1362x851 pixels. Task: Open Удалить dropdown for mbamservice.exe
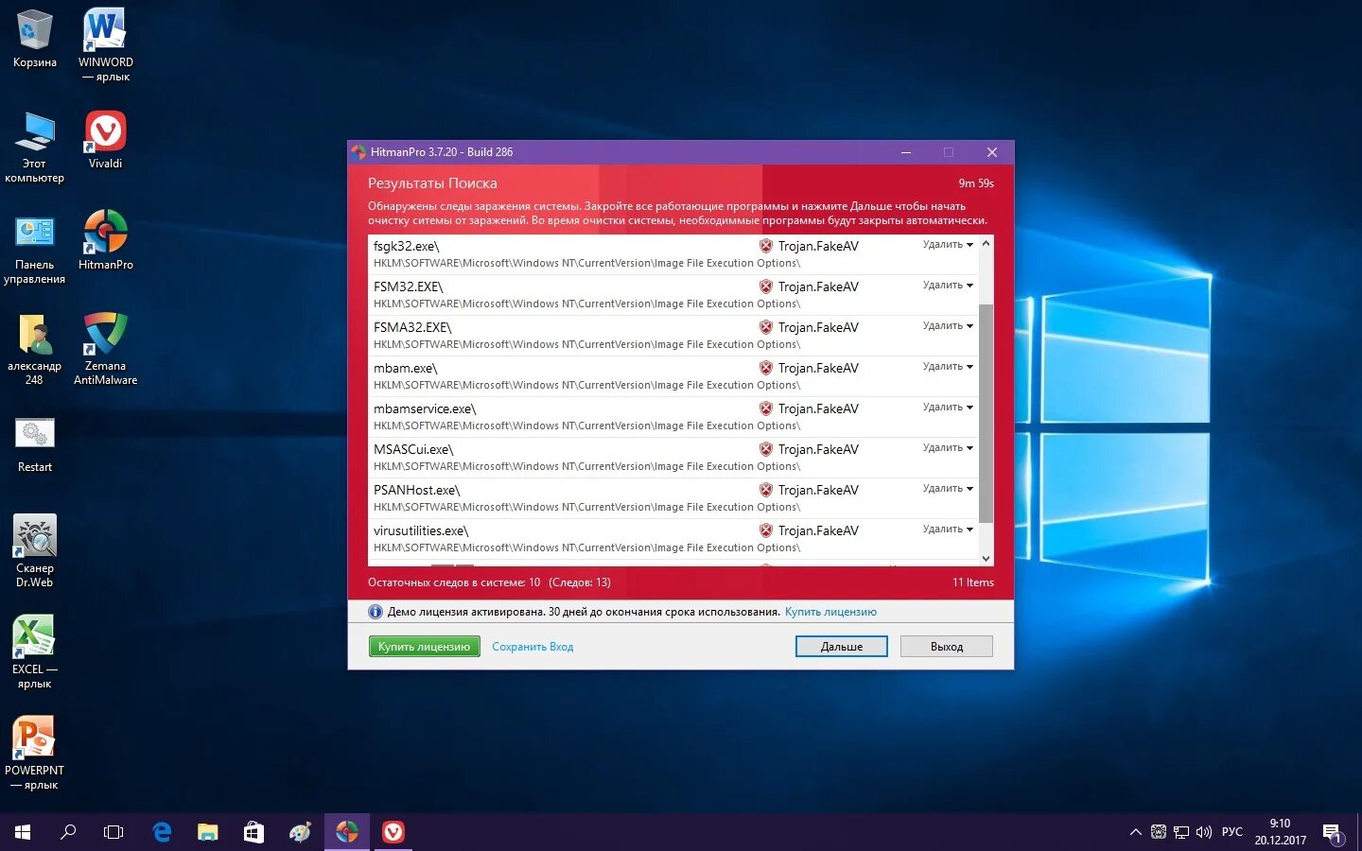coord(948,408)
